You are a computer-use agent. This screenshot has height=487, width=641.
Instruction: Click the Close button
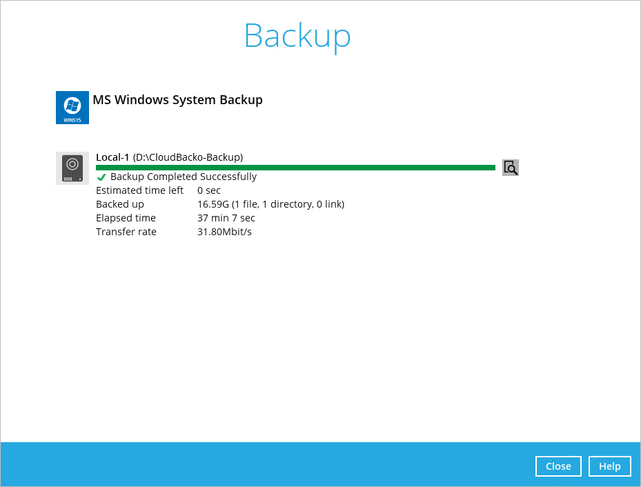pos(558,466)
